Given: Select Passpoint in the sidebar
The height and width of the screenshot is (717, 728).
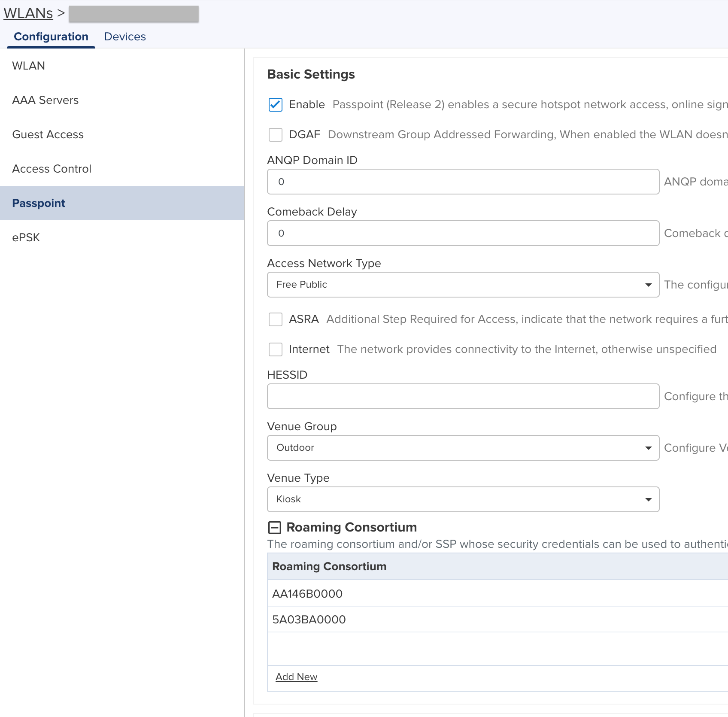Looking at the screenshot, I should click(x=122, y=203).
